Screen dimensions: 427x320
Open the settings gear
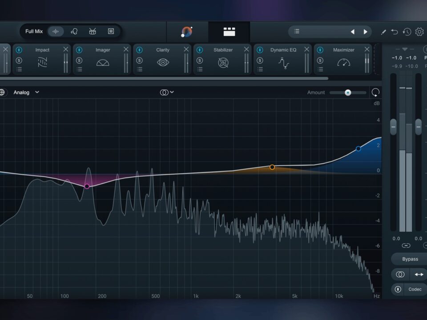pyautogui.click(x=419, y=32)
